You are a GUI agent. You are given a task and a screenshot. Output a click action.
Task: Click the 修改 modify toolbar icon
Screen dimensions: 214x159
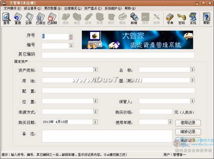click(x=111, y=18)
